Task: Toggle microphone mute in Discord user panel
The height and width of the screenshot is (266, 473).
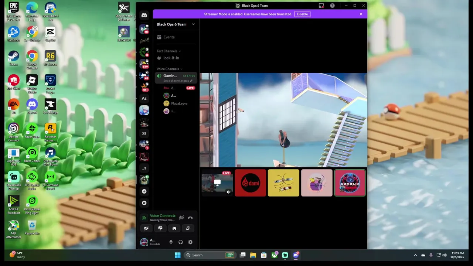Action: coord(171,242)
